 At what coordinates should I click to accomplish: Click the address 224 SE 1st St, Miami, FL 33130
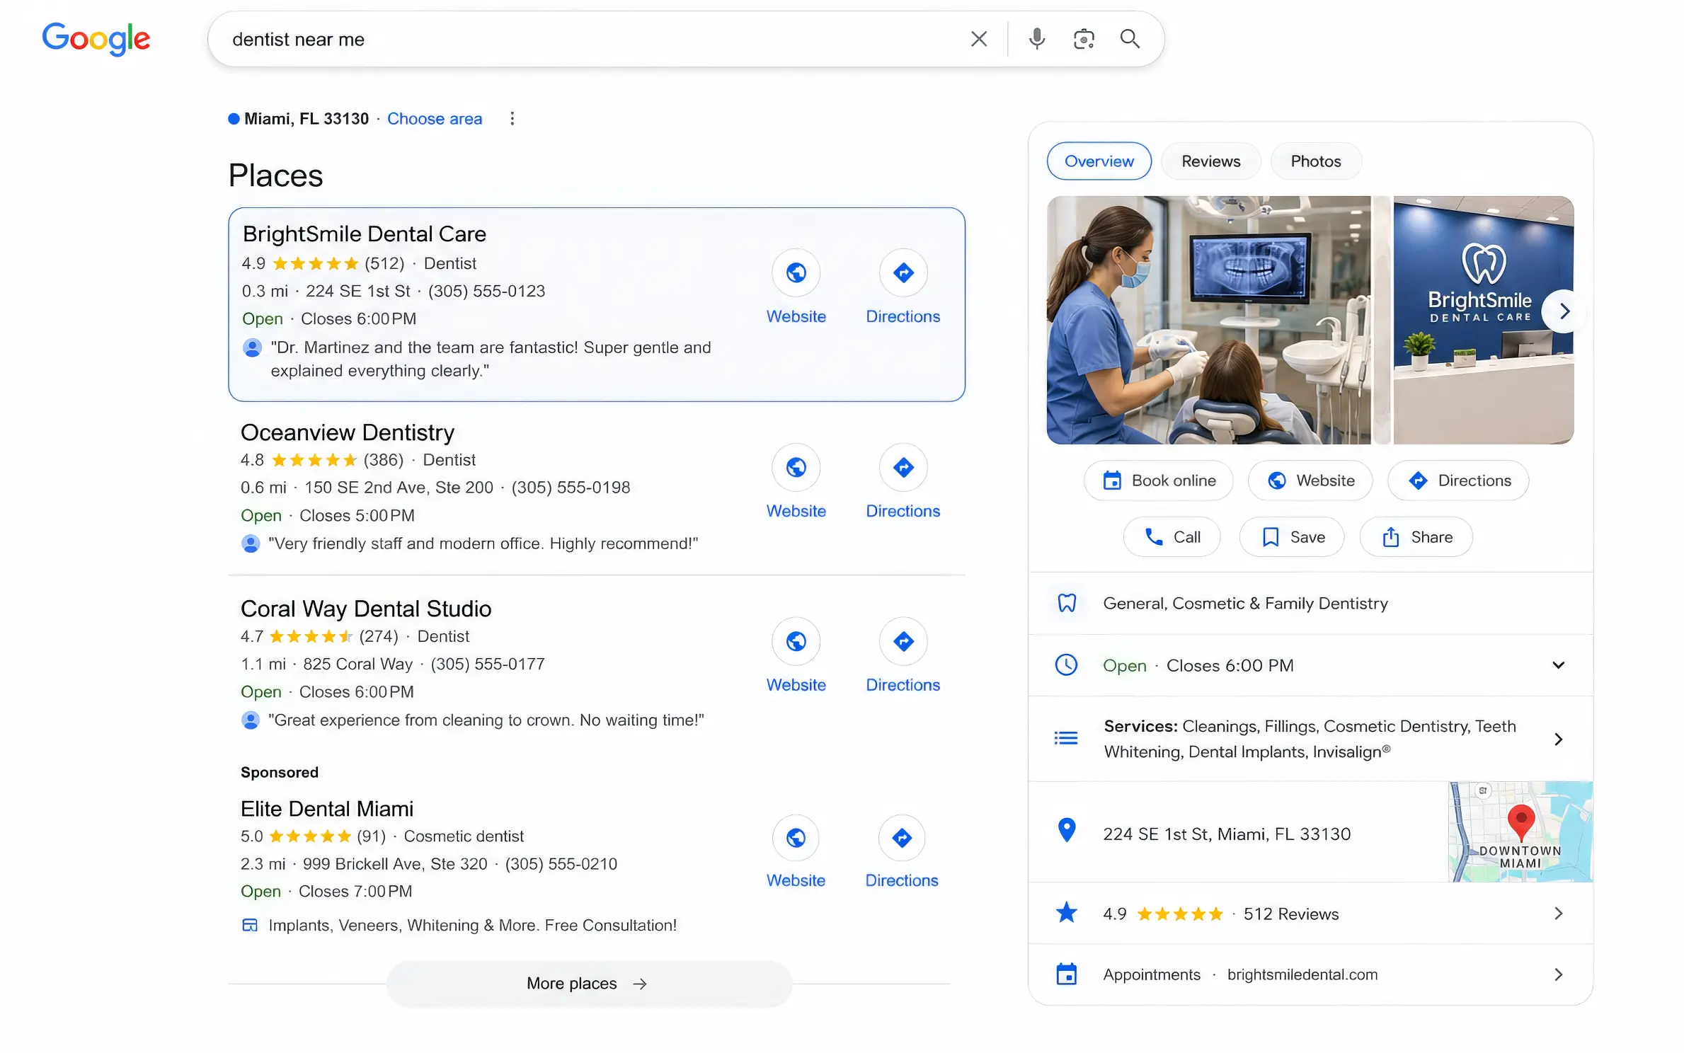[x=1226, y=834]
